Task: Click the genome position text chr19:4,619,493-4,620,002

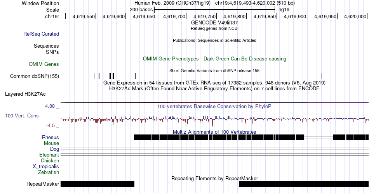Action: 245,3
